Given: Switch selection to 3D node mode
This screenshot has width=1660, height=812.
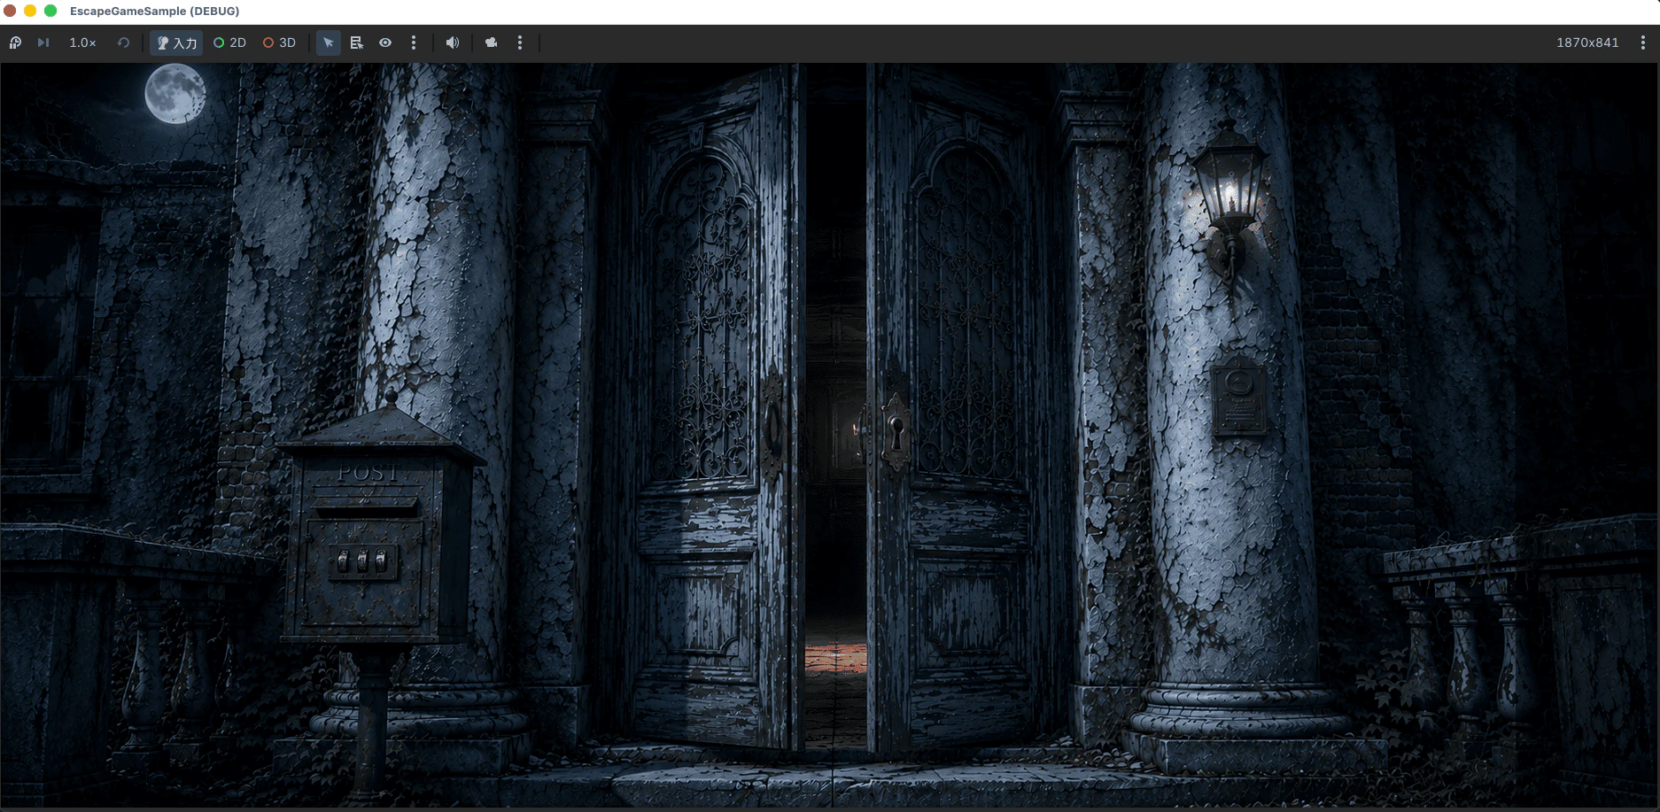Looking at the screenshot, I should (x=279, y=43).
